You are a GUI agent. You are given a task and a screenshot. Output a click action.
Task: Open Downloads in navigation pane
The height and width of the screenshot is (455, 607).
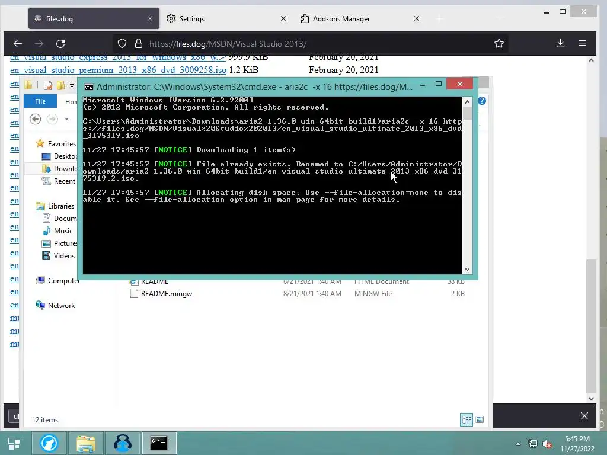pyautogui.click(x=60, y=169)
